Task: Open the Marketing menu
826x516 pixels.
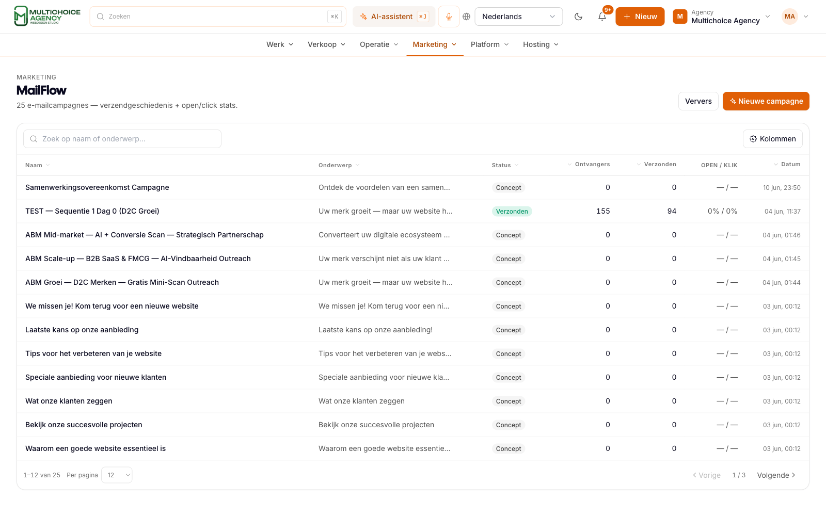Action: tap(435, 44)
